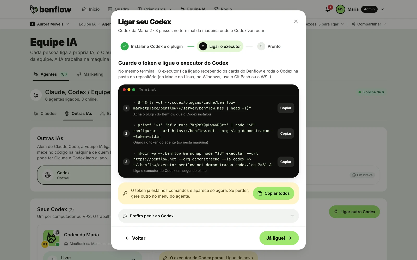Click the benflow dog logo icon
417x260 pixels.
[x=34, y=9]
